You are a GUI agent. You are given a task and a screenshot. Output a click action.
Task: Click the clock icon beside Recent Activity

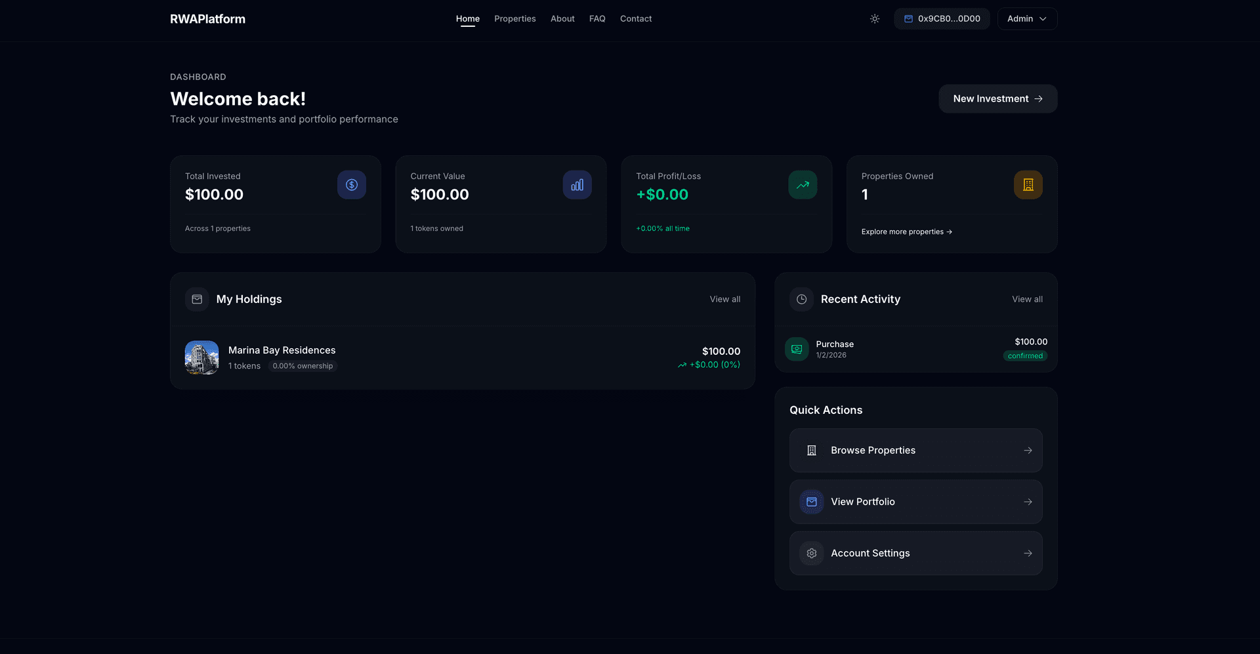click(x=801, y=299)
